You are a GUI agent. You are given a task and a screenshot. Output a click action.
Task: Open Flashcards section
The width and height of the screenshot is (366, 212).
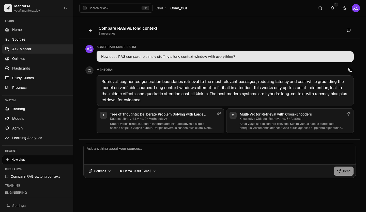point(37,68)
